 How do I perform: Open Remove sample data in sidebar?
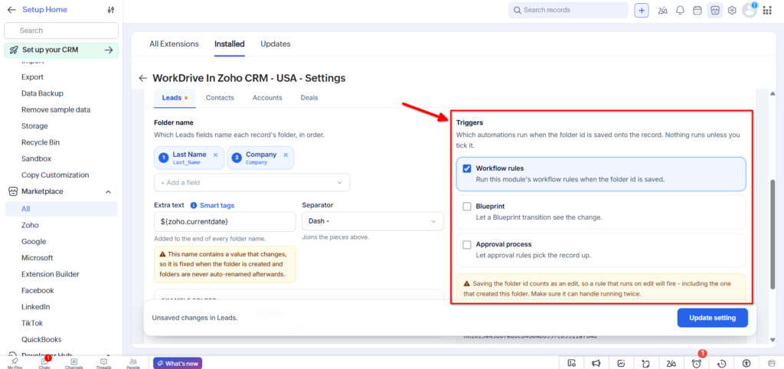[x=56, y=109]
